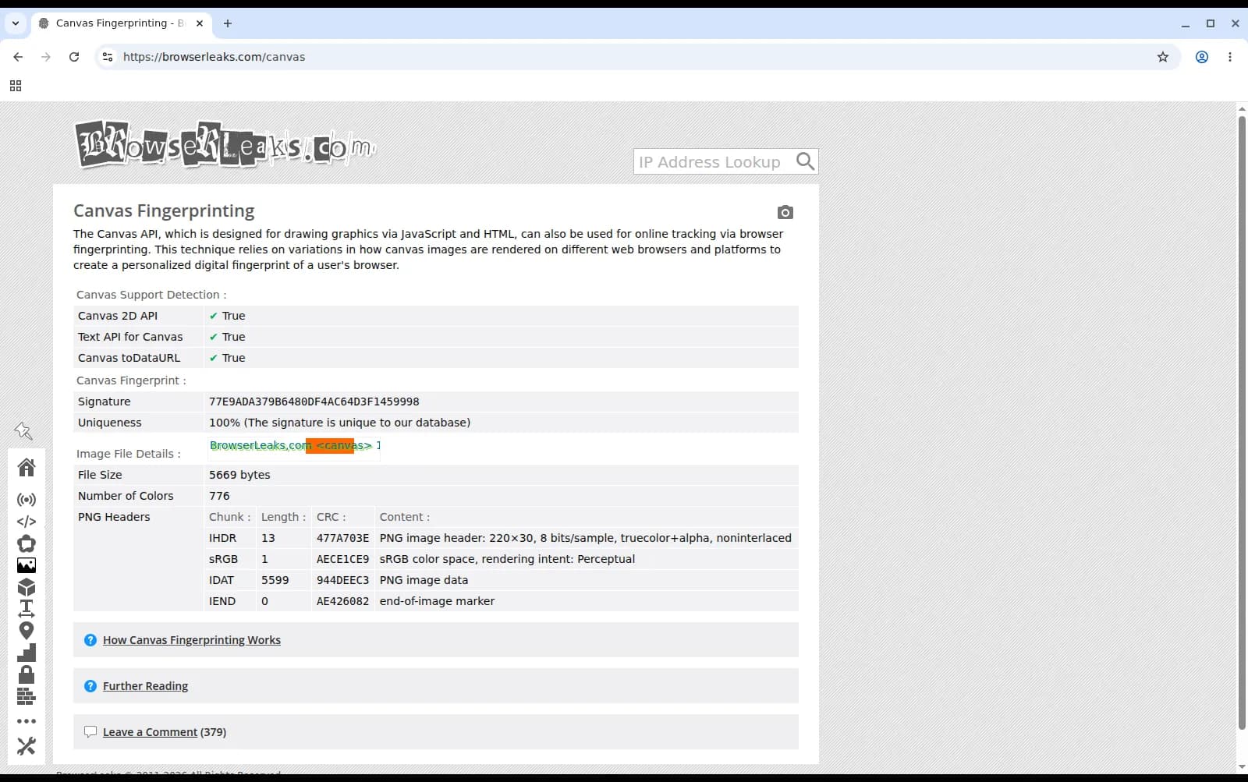The height and width of the screenshot is (782, 1248).
Task: Select the Canvas picture icon in sidebar
Action: pyautogui.click(x=27, y=565)
